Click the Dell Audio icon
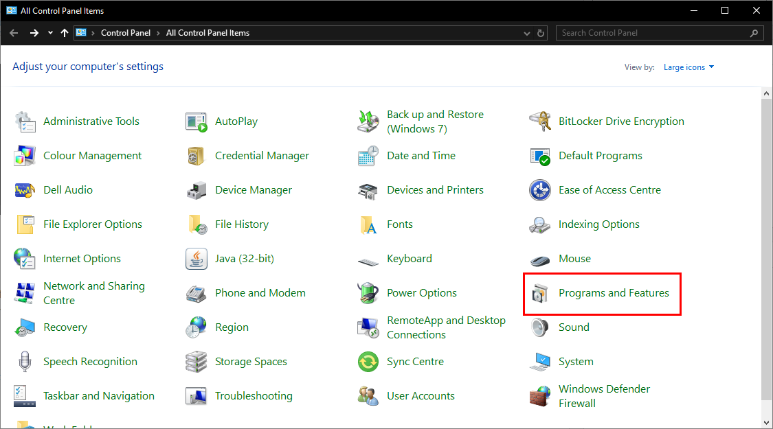The image size is (773, 429). tap(25, 190)
